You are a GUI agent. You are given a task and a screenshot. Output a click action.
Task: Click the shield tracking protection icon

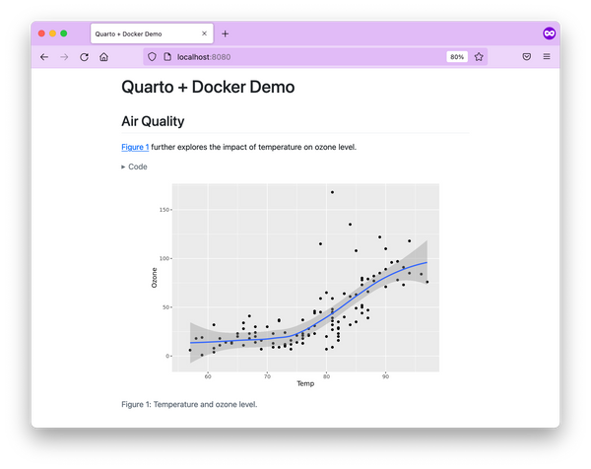click(x=152, y=57)
